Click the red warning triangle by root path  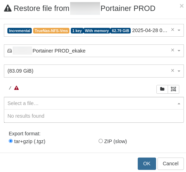point(16,88)
